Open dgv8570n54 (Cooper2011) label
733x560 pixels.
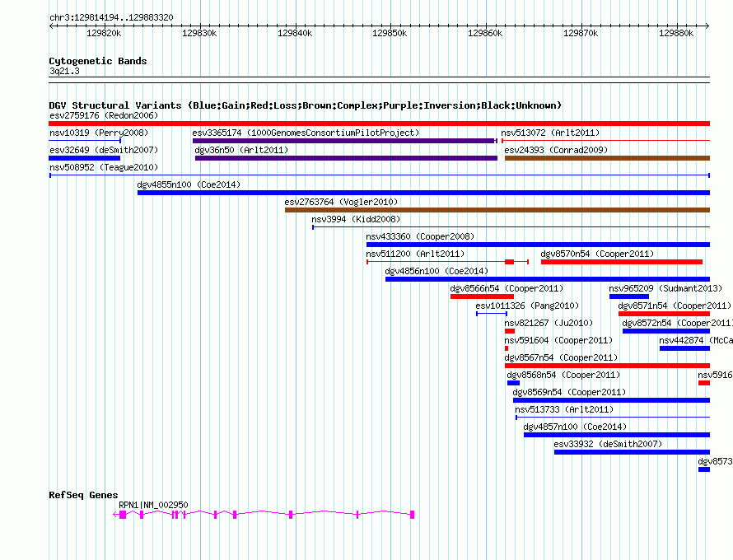[x=597, y=254]
